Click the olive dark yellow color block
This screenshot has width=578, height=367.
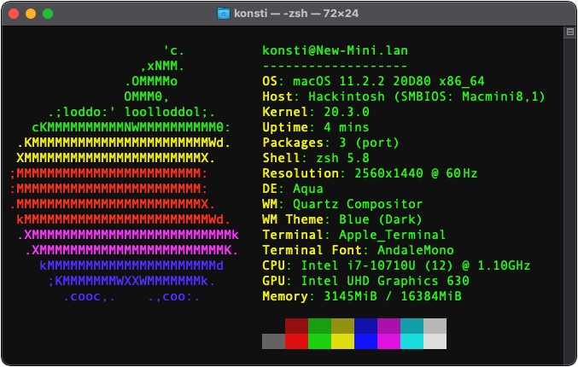343,326
